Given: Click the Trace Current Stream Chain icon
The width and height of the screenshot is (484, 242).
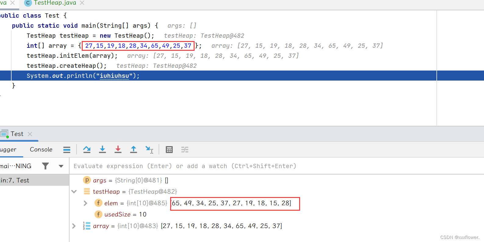Looking at the screenshot, I should click(x=185, y=150).
